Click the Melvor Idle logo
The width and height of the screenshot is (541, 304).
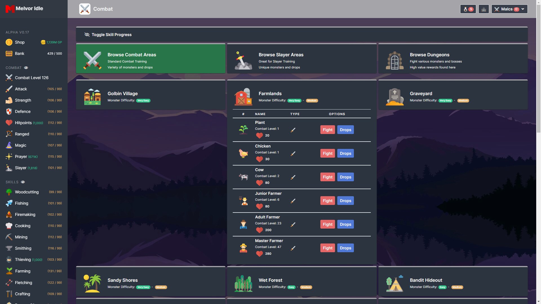24,8
